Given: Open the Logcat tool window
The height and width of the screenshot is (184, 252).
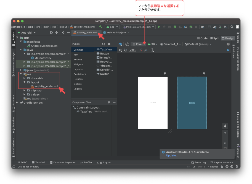Looking at the screenshot, I should [104, 162].
